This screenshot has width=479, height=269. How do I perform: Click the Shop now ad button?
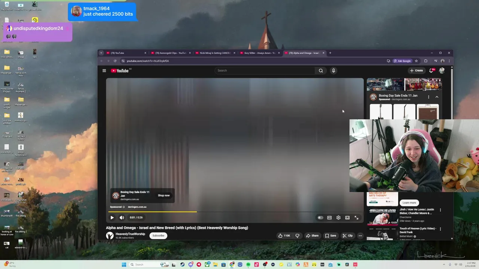pyautogui.click(x=164, y=195)
